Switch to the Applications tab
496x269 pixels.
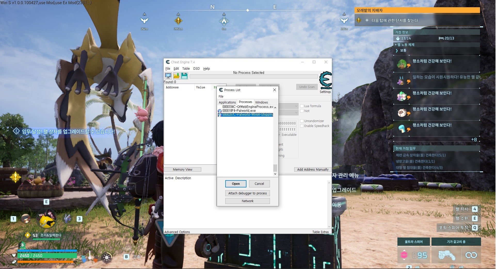(227, 102)
